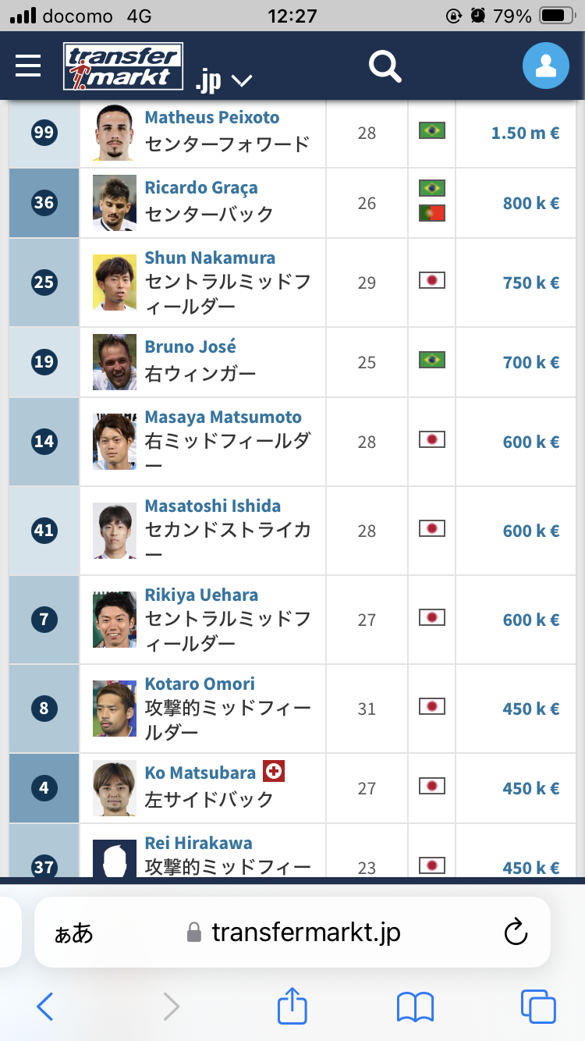Open Masaya Matsumoto's profile link

click(x=223, y=417)
